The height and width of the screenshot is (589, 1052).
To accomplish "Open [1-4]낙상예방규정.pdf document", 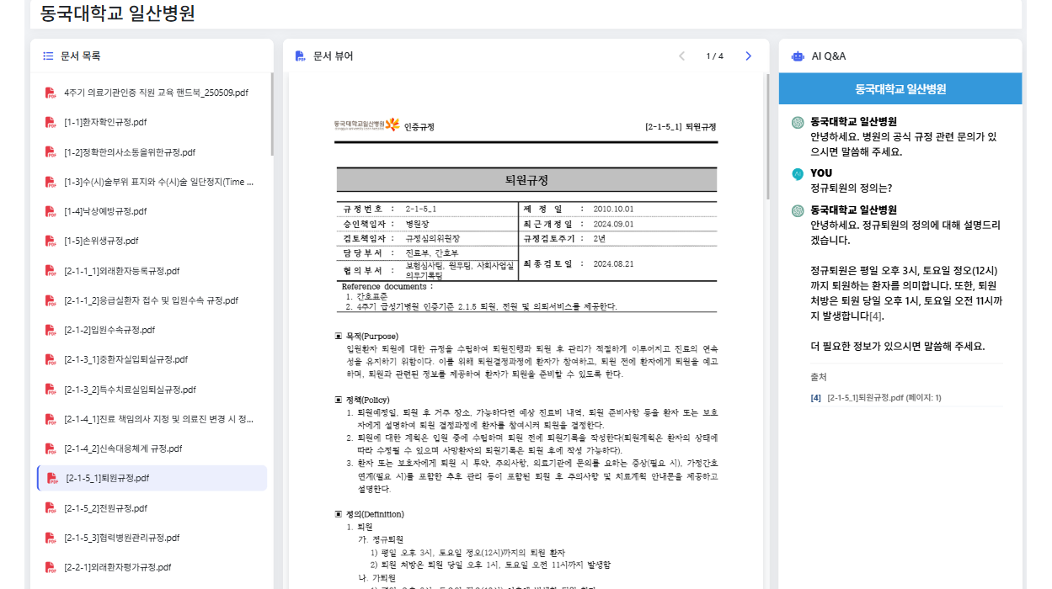I will 105,211.
